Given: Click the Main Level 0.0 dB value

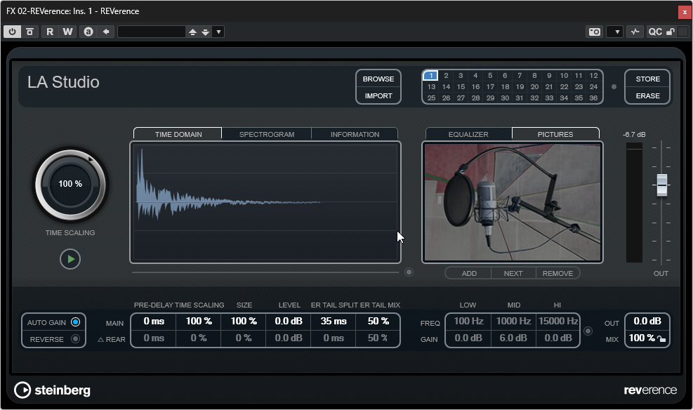Looking at the screenshot, I should (x=289, y=322).
